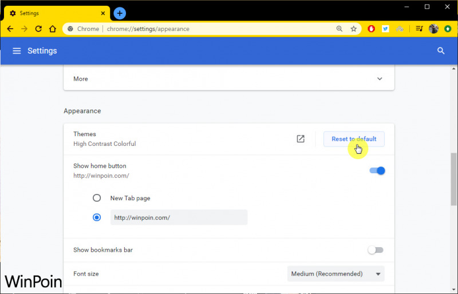Go back with the browser back arrow

point(10,29)
